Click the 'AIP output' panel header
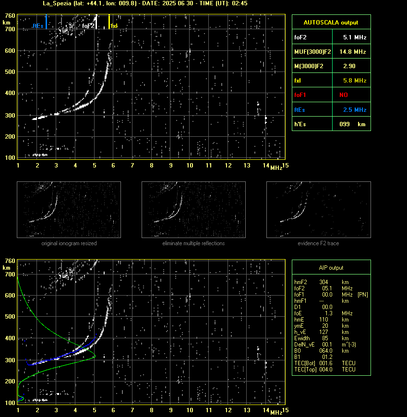The height and width of the screenshot is (417, 407). pyautogui.click(x=331, y=268)
